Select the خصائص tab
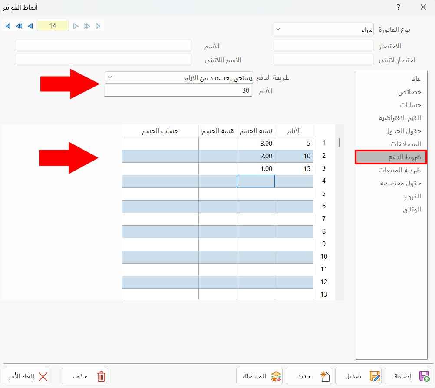The image size is (435, 388). (x=392, y=92)
